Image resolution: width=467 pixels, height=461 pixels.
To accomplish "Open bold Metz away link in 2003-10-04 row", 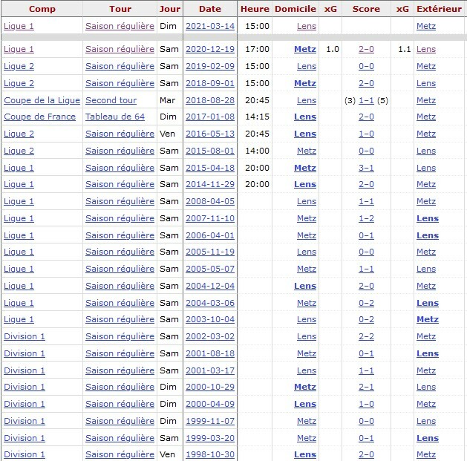I will click(x=428, y=319).
